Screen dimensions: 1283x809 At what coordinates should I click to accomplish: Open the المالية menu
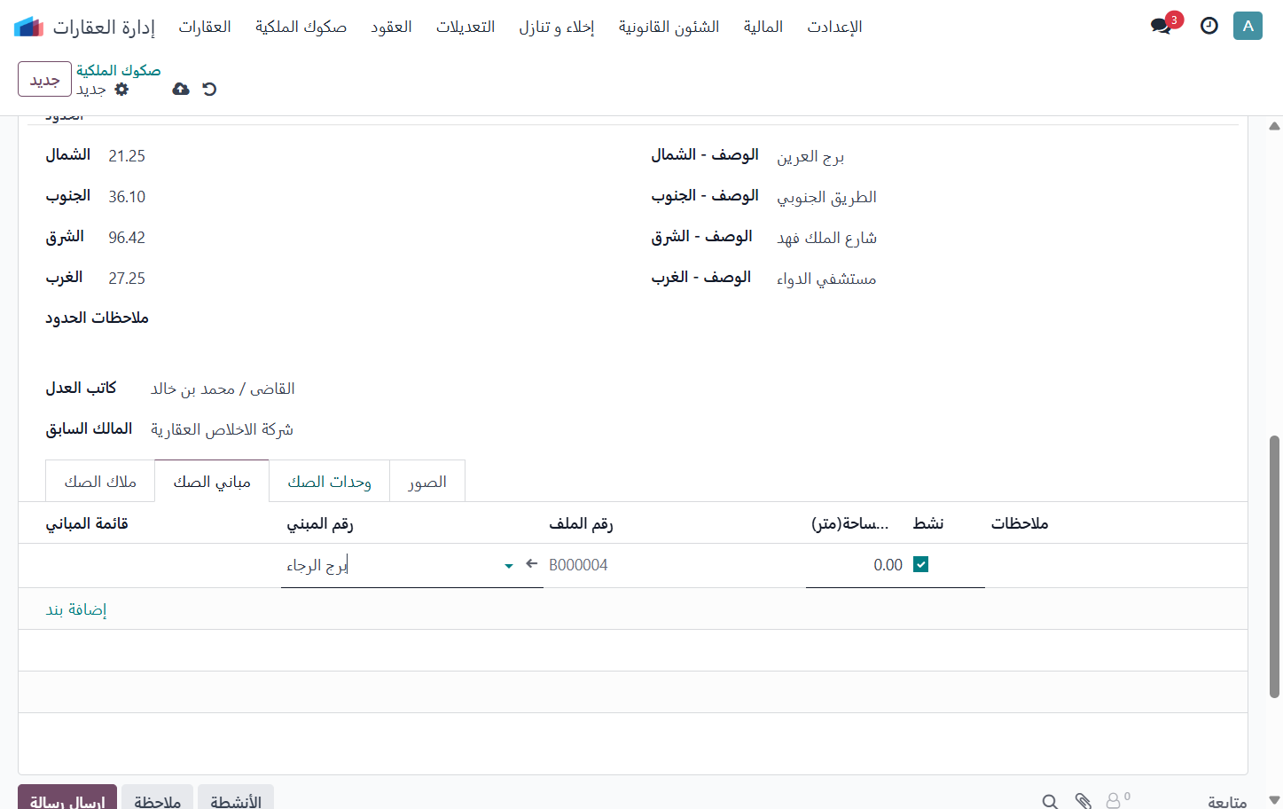pos(763,27)
